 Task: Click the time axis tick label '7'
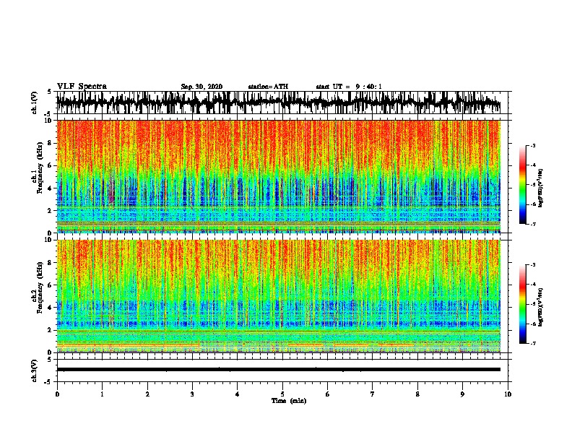(x=373, y=394)
